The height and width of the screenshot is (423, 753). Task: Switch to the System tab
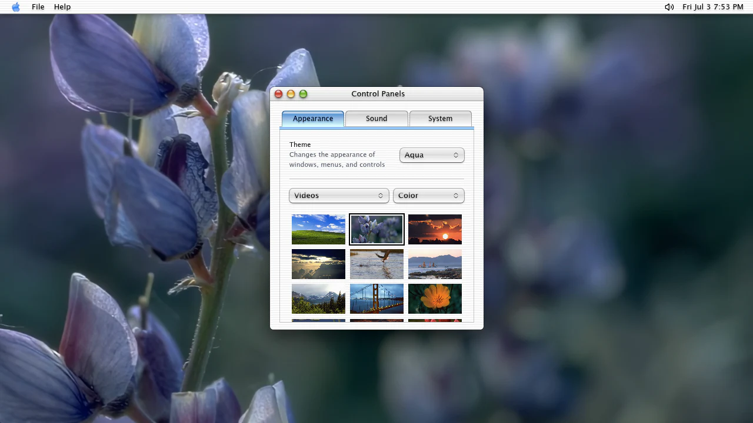[440, 119]
